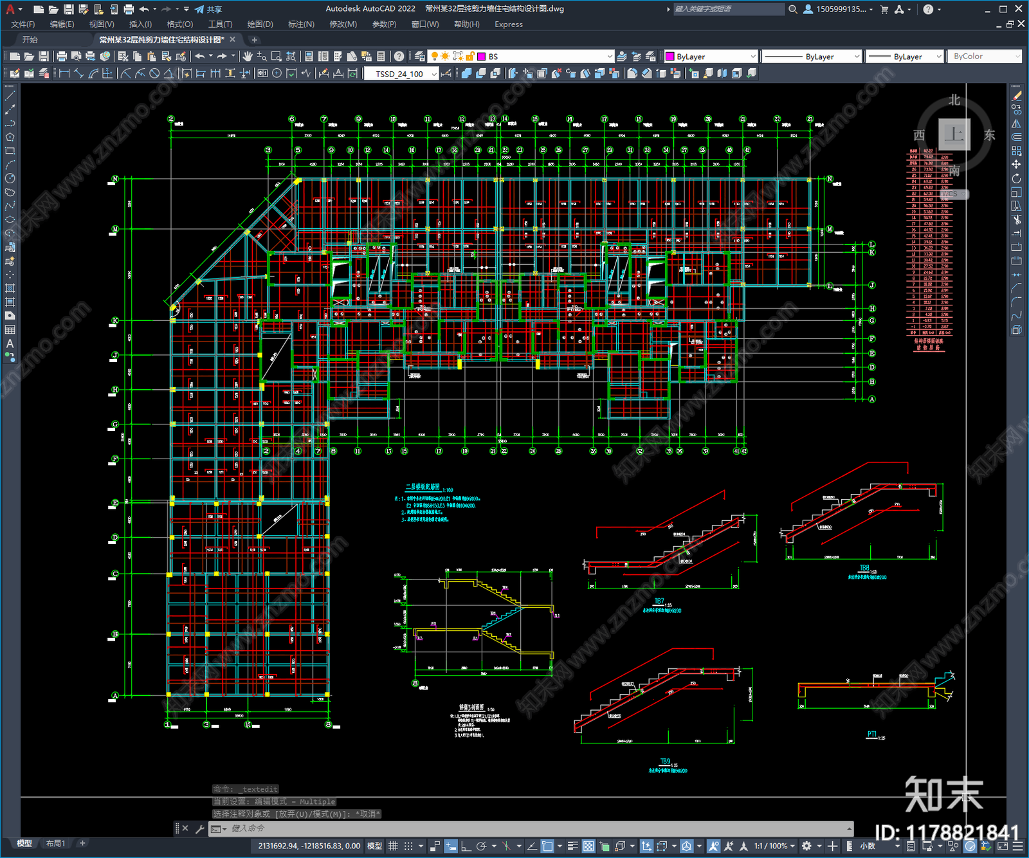Image resolution: width=1029 pixels, height=858 pixels.
Task: Toggle dynamic input in status bar
Action: (x=450, y=846)
